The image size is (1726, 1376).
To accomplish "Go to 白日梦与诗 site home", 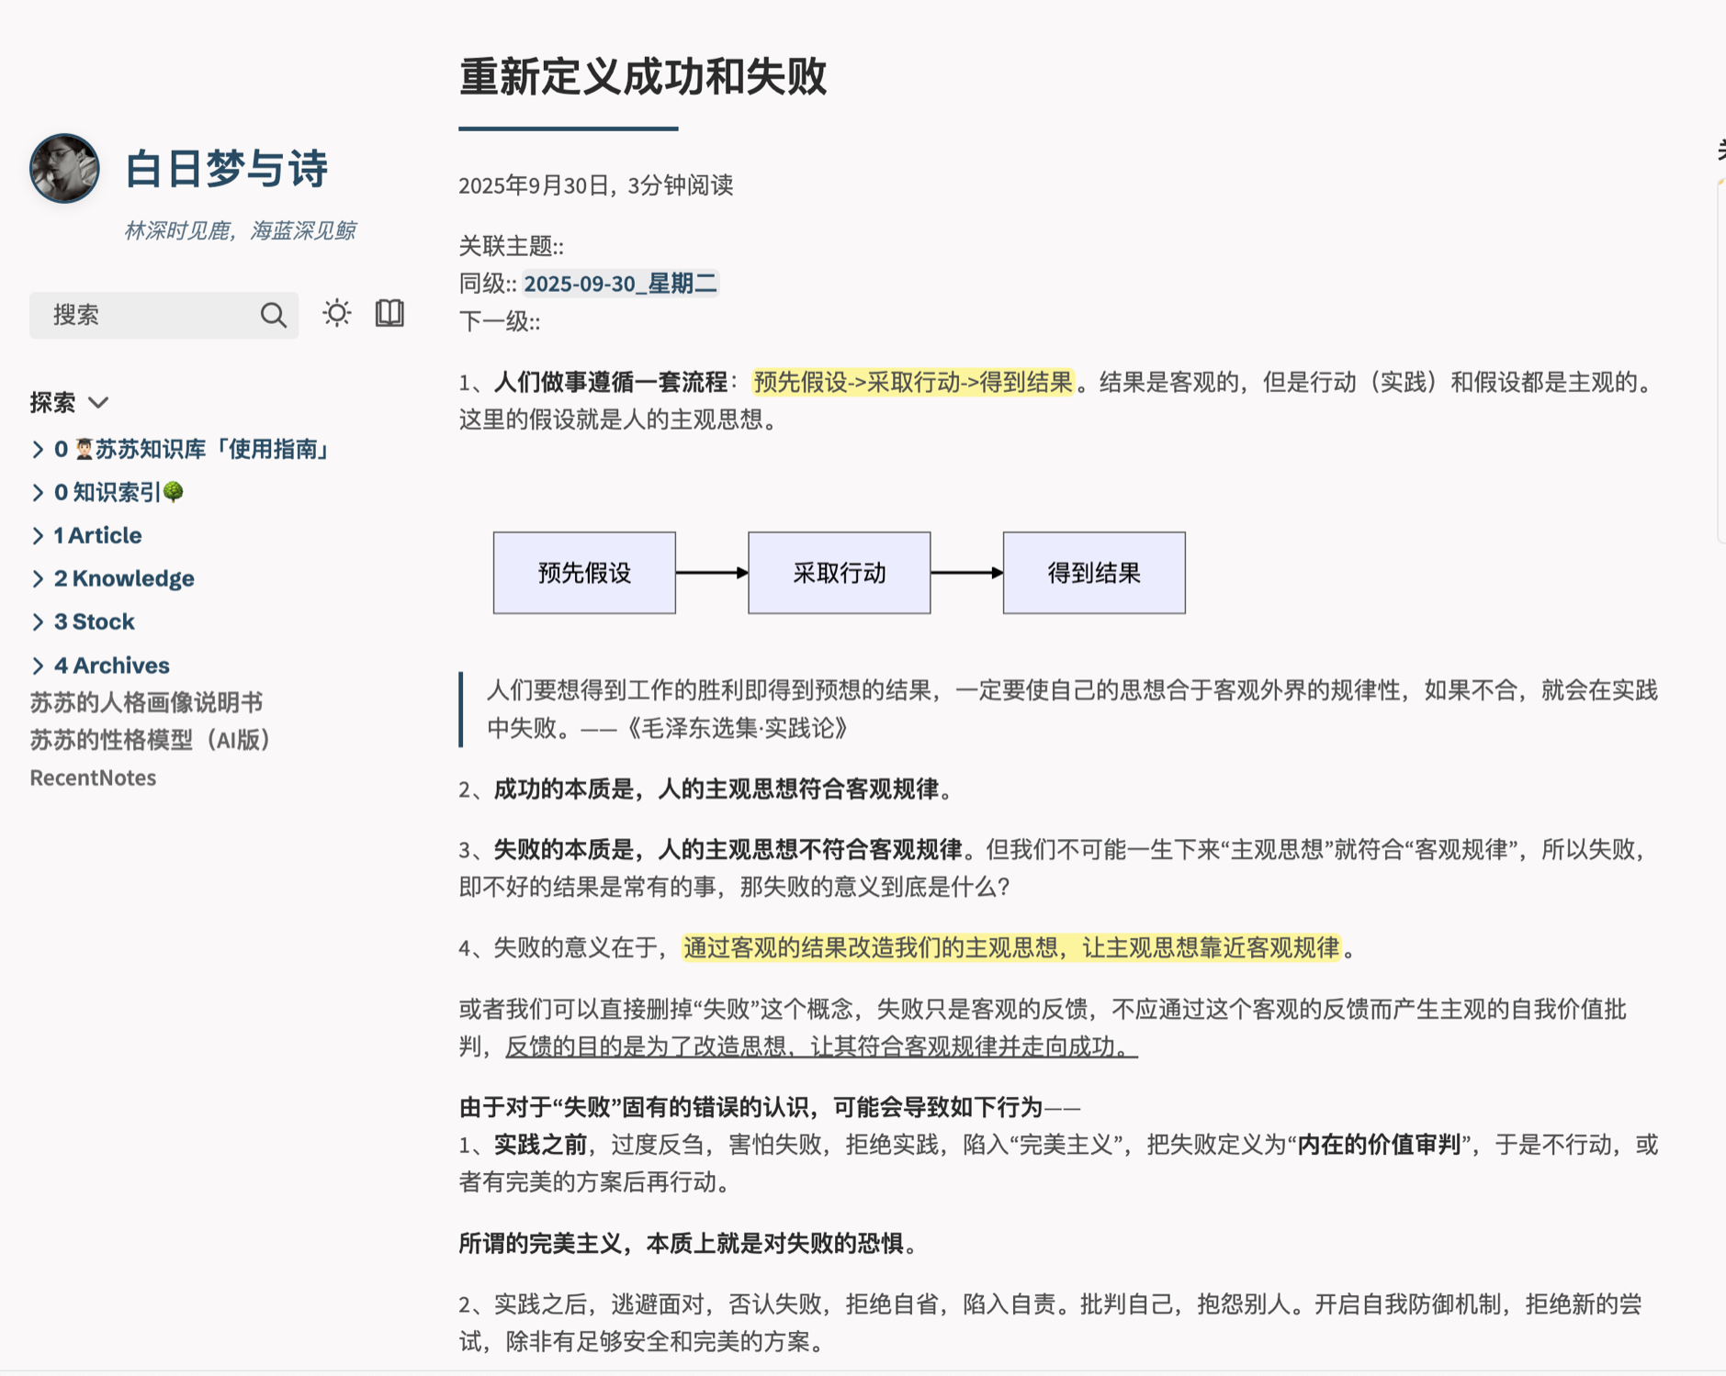I will 226,169.
